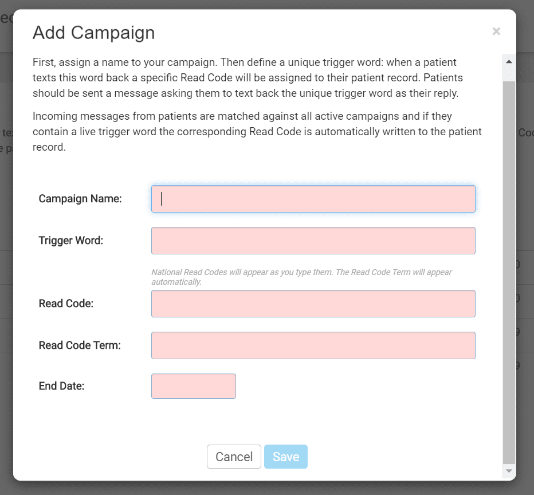Save the new campaign
This screenshot has height=495, width=534.
[286, 457]
